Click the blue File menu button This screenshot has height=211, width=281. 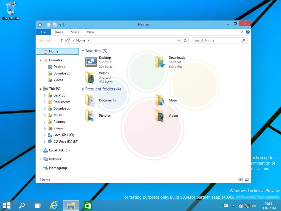tap(43, 32)
